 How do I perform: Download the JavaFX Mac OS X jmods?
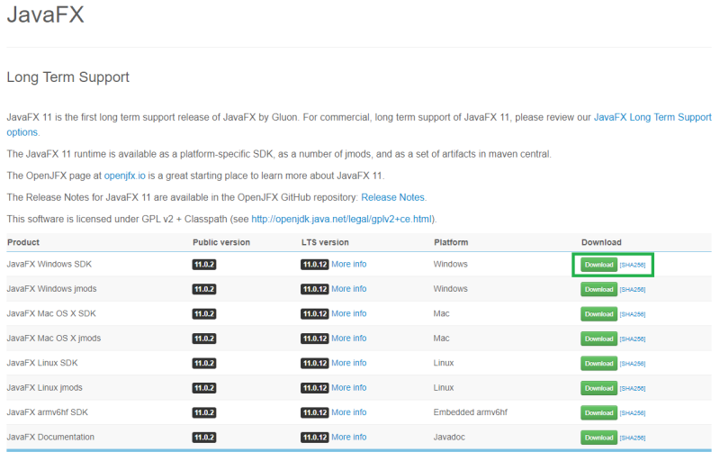coord(598,339)
